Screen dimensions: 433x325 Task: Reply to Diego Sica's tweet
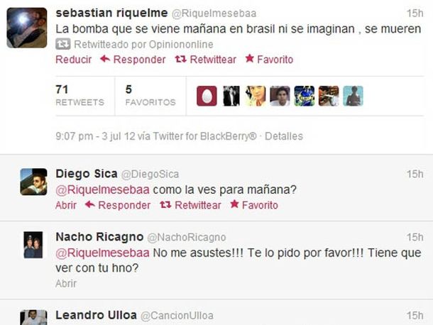[118, 205]
